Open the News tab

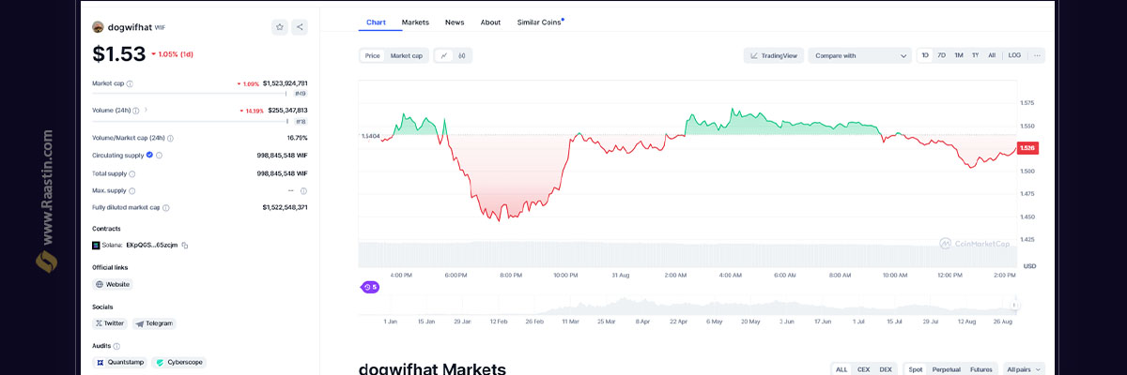coord(455,22)
